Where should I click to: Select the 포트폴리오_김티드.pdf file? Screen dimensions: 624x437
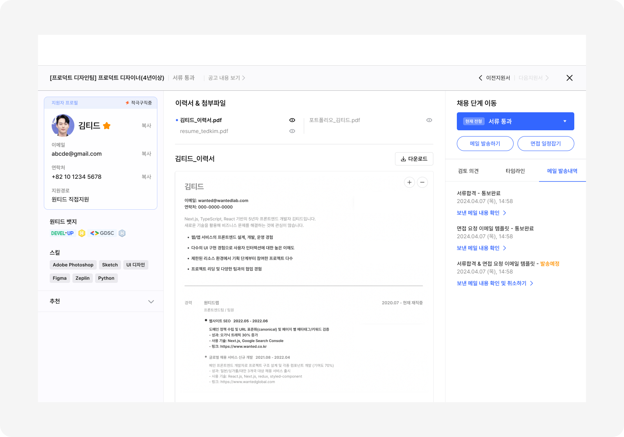pyautogui.click(x=335, y=120)
